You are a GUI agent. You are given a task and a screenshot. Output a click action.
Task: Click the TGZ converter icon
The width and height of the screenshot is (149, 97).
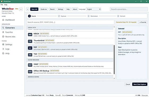tap(30, 55)
